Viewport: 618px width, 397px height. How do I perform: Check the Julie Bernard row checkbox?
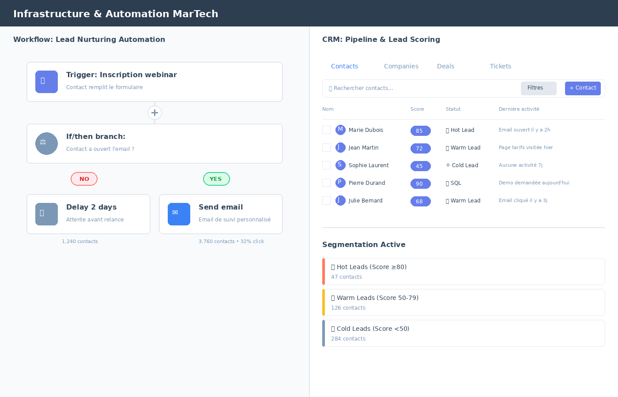point(326,200)
